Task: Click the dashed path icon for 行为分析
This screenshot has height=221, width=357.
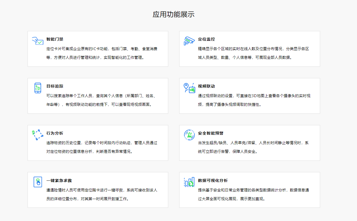Action: pyautogui.click(x=37, y=135)
